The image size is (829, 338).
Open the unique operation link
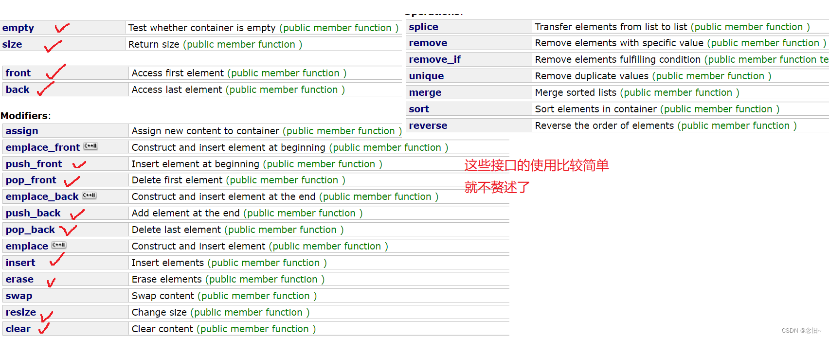click(x=427, y=76)
